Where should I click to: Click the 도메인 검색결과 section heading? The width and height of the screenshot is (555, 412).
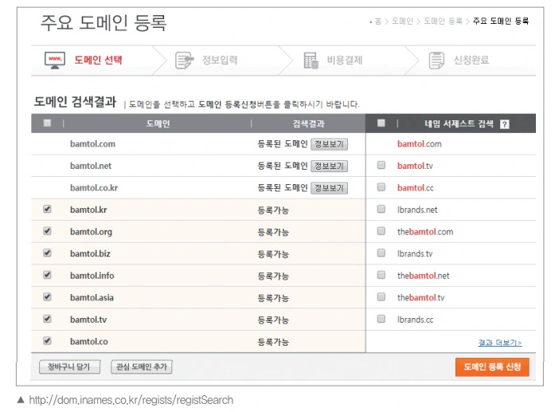[x=75, y=102]
